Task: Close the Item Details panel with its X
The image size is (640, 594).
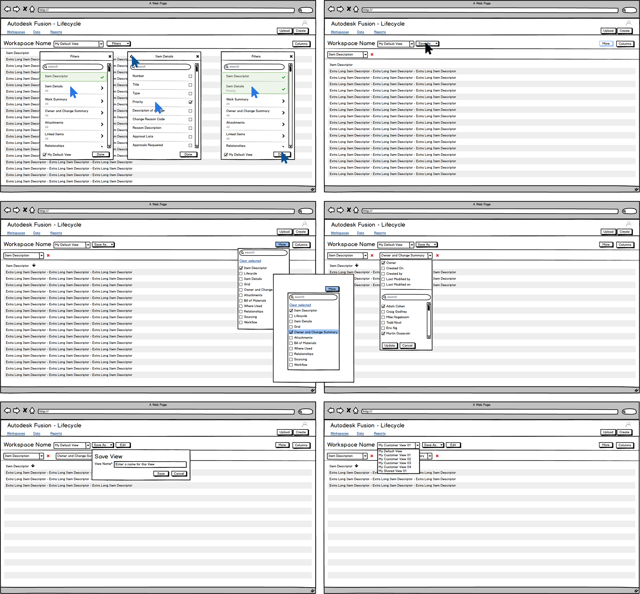Action: pyautogui.click(x=197, y=56)
